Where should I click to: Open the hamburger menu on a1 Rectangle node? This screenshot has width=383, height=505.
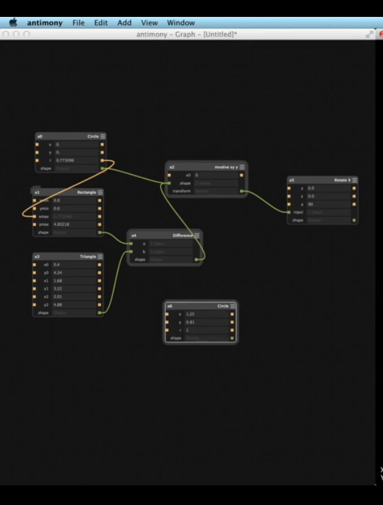[x=100, y=192]
